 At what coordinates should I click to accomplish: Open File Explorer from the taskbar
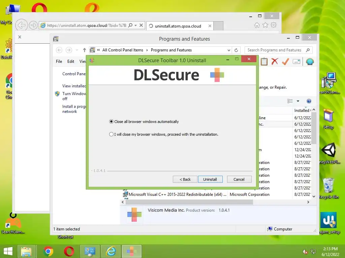point(26,251)
